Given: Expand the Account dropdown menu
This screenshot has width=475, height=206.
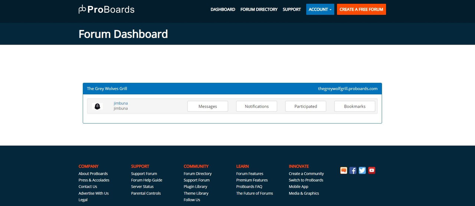Looking at the screenshot, I should (x=320, y=9).
